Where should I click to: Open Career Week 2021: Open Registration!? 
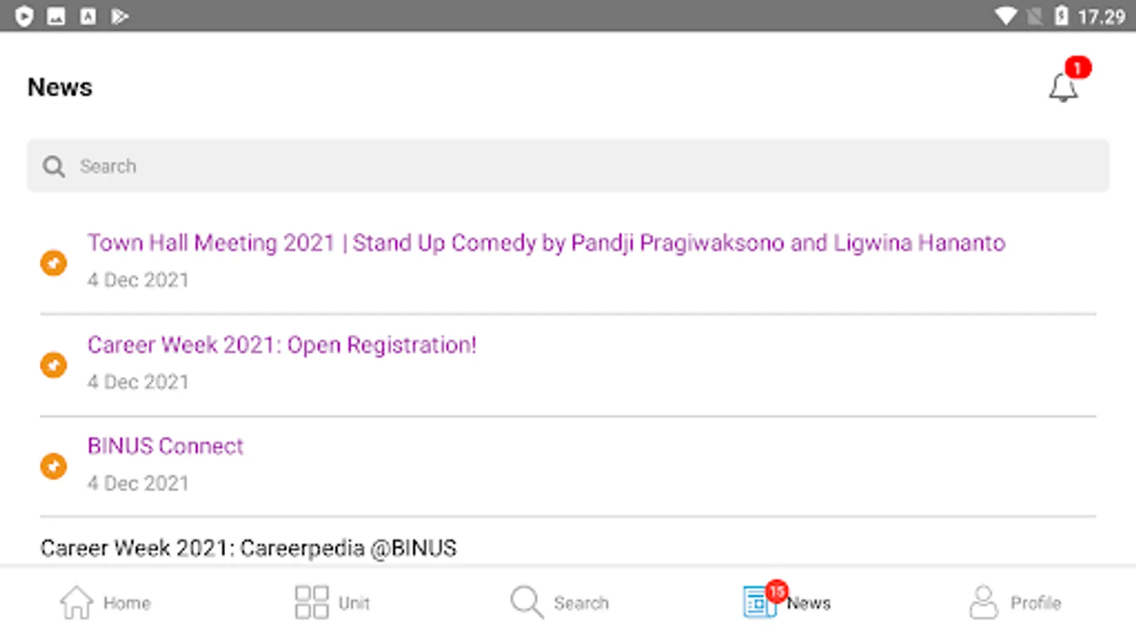click(x=282, y=345)
